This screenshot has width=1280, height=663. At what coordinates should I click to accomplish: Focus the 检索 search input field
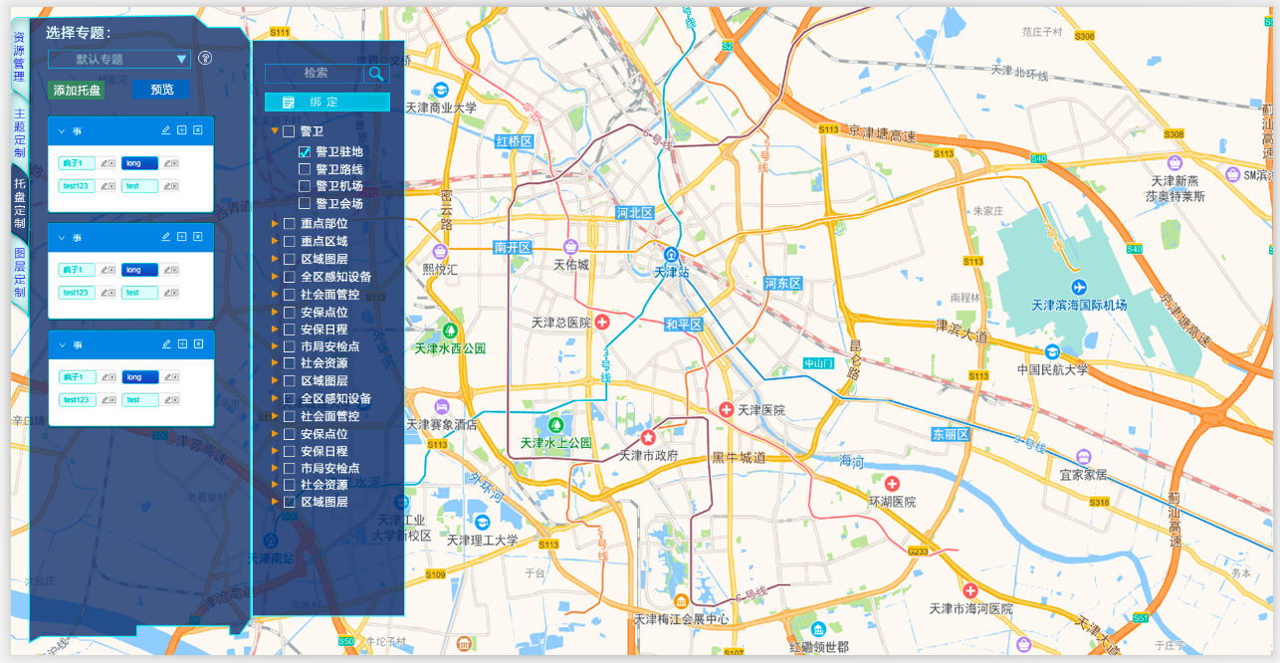316,73
